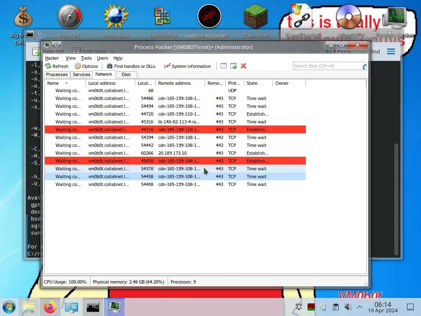Click the Process Hacker title bar app icon

click(x=47, y=45)
